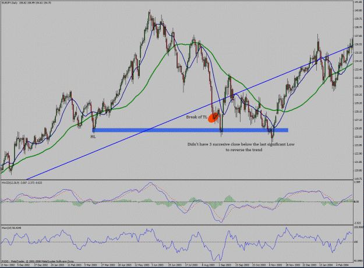364x268 pixels.
Task: Click the 120.80 price scale label
Action: coord(358,170)
